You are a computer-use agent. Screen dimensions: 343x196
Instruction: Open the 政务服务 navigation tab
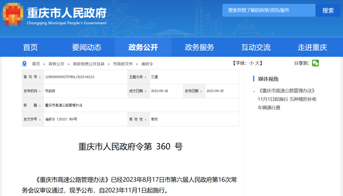click(x=199, y=47)
